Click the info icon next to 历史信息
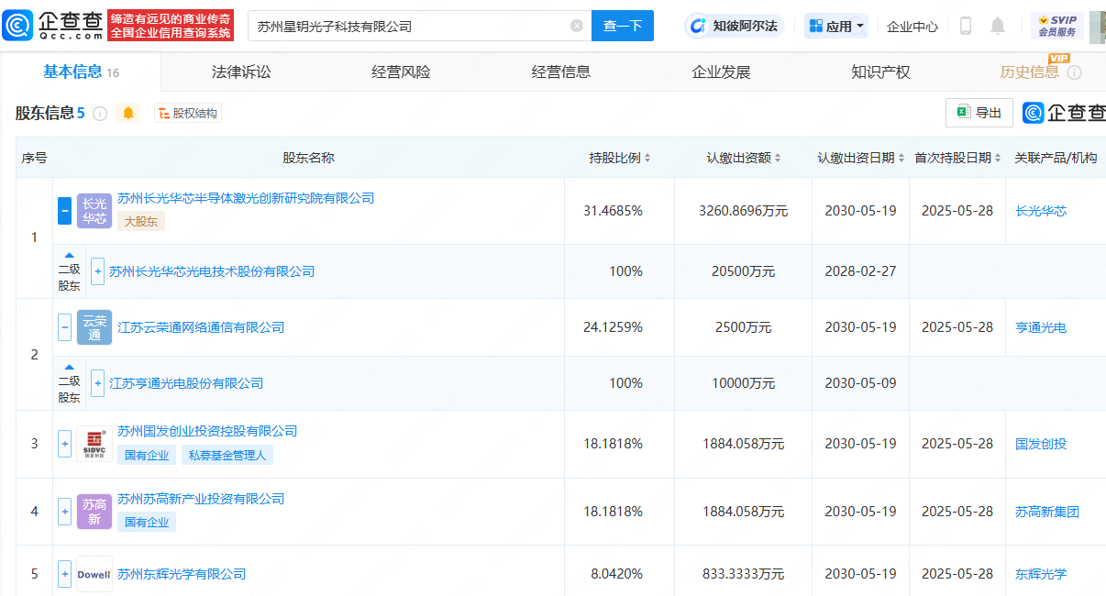The width and height of the screenshot is (1106, 596). point(1074,72)
